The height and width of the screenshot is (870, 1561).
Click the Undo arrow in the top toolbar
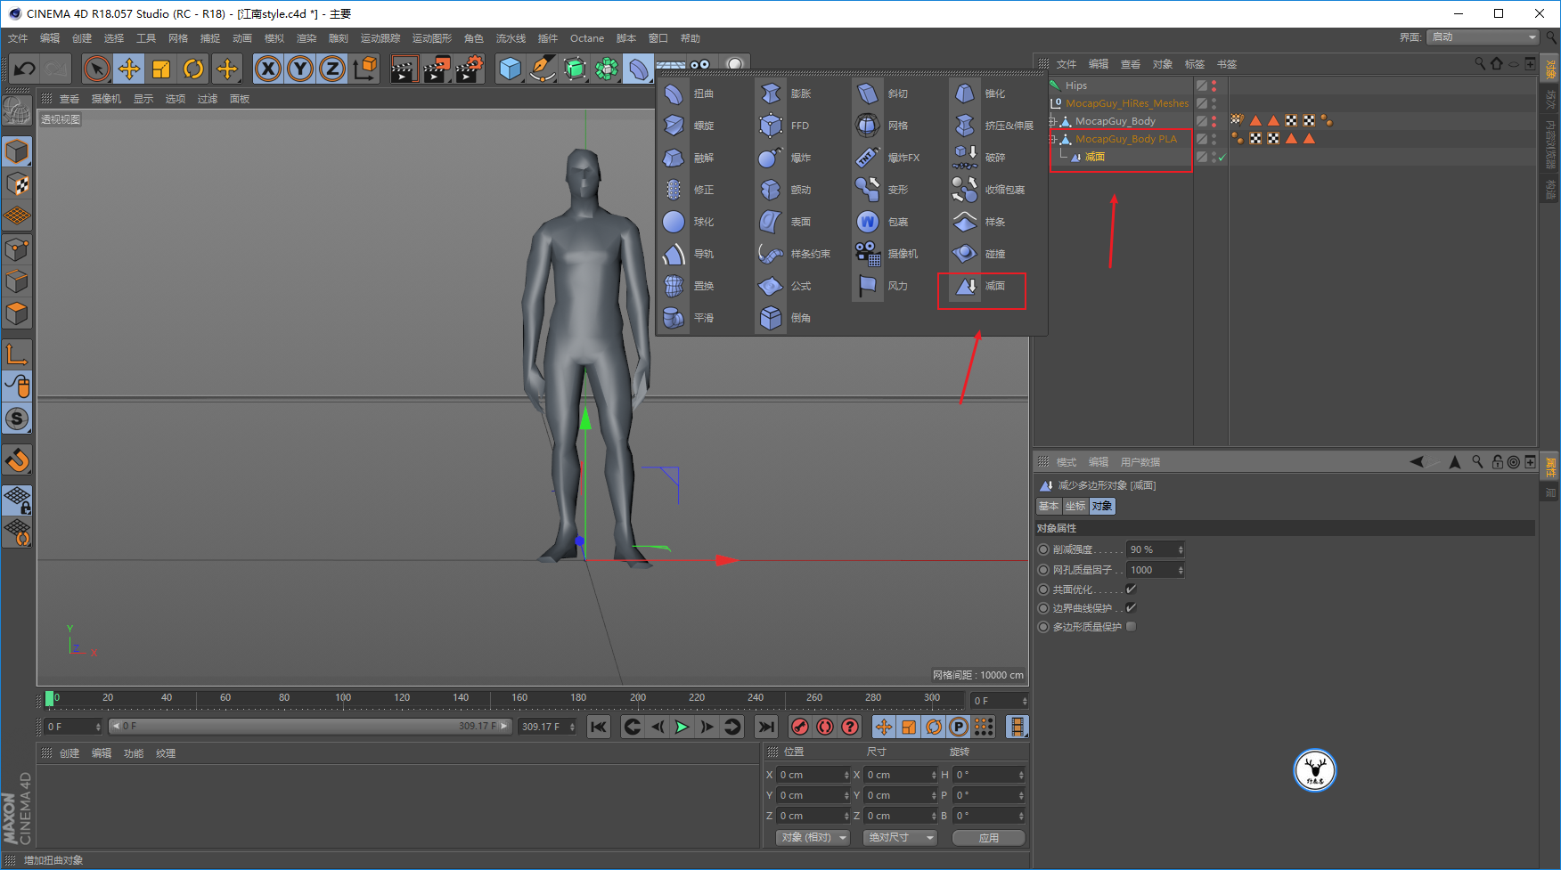[x=24, y=69]
